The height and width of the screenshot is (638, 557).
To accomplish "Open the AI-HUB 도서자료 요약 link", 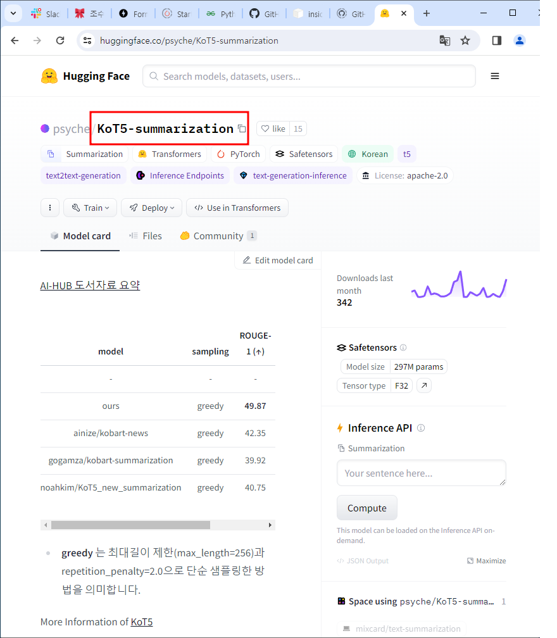I will pos(90,285).
